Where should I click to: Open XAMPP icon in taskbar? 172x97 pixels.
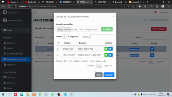(x=34, y=95)
